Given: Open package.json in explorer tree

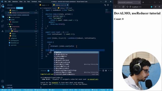Looking at the screenshot, I should 15,40.
